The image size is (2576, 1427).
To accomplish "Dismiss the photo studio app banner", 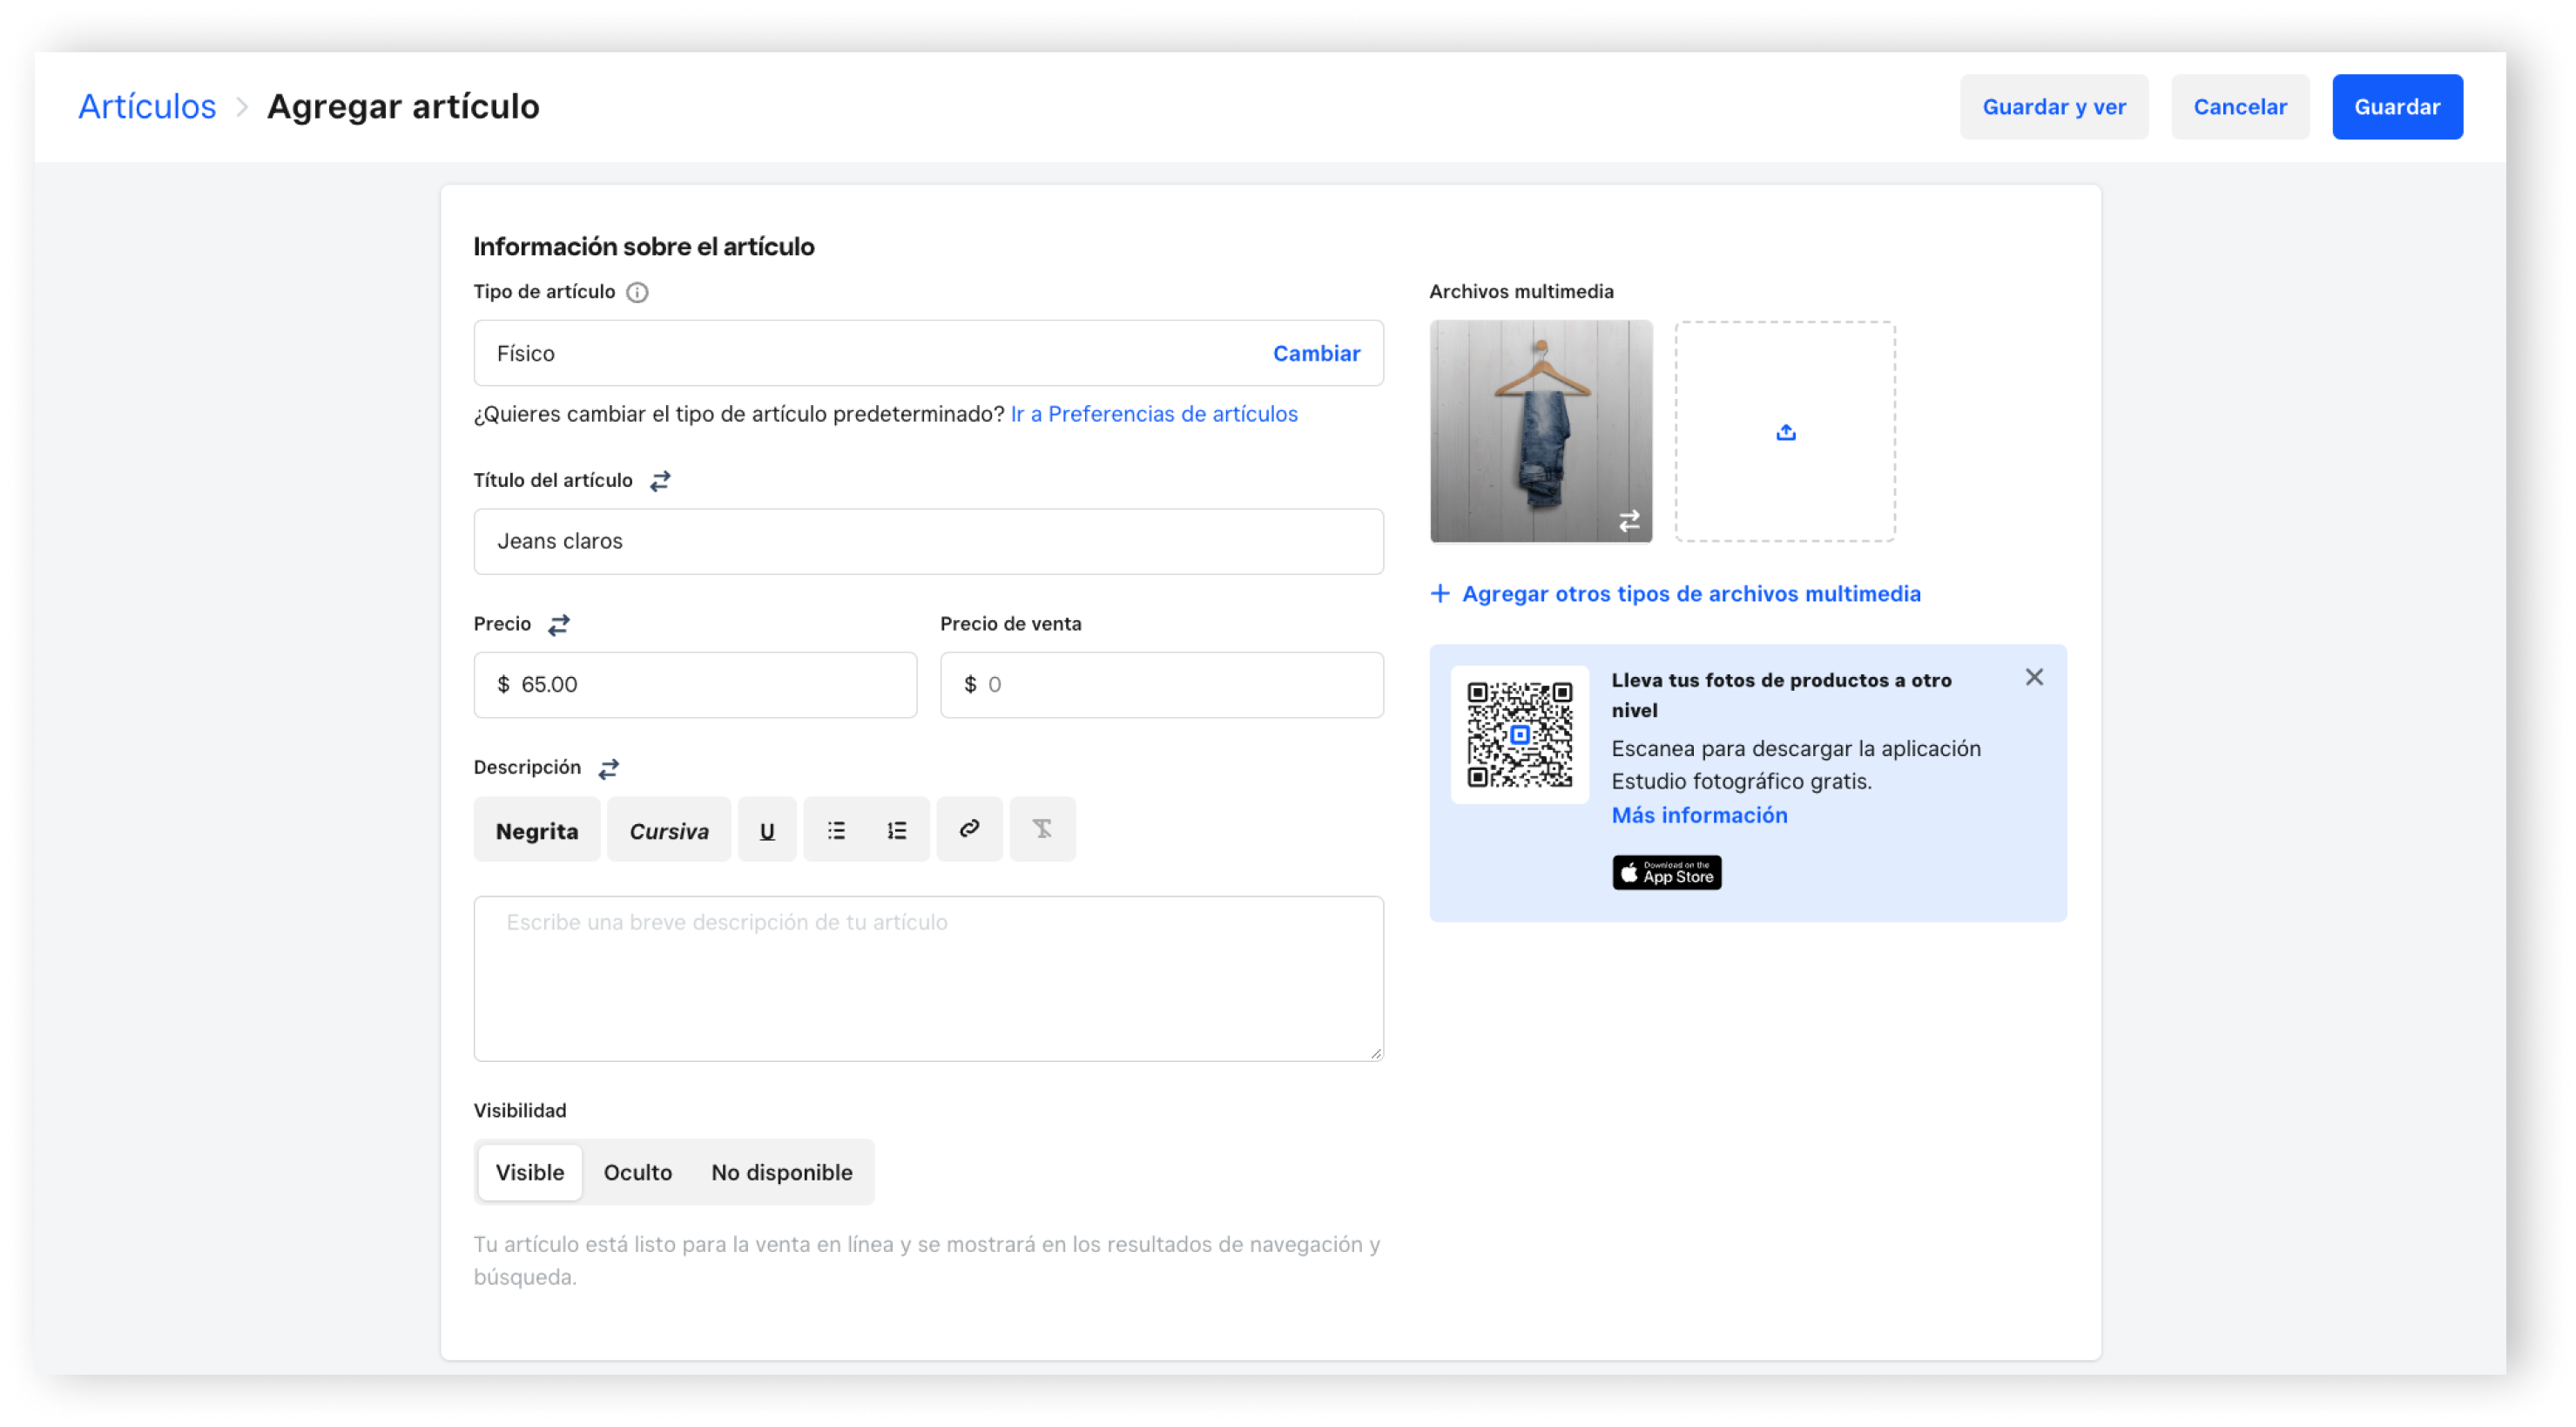I will [2034, 678].
